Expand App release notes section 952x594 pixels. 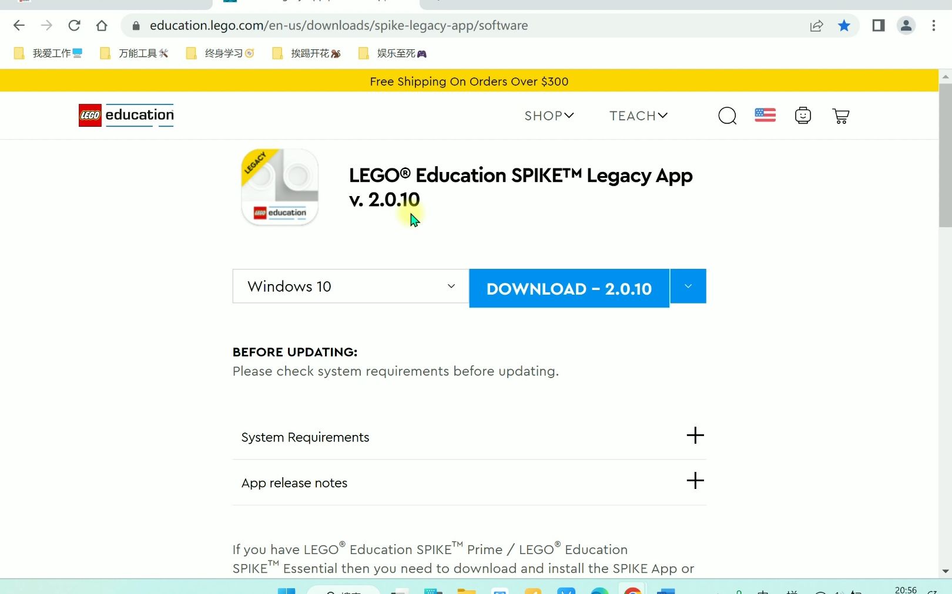[x=469, y=482]
